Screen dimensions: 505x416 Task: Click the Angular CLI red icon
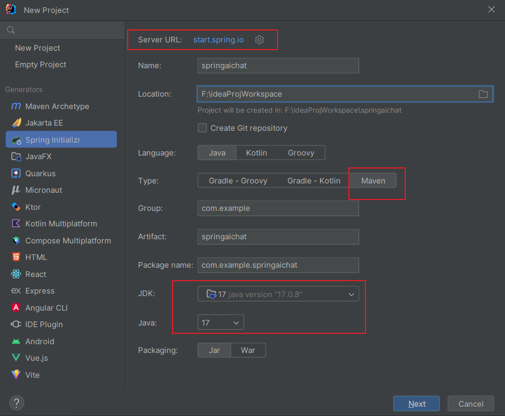coord(16,307)
